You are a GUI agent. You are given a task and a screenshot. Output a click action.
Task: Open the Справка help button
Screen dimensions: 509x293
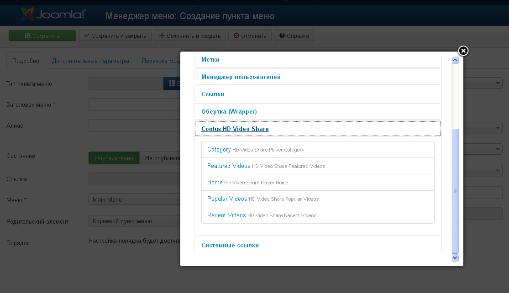tap(294, 36)
